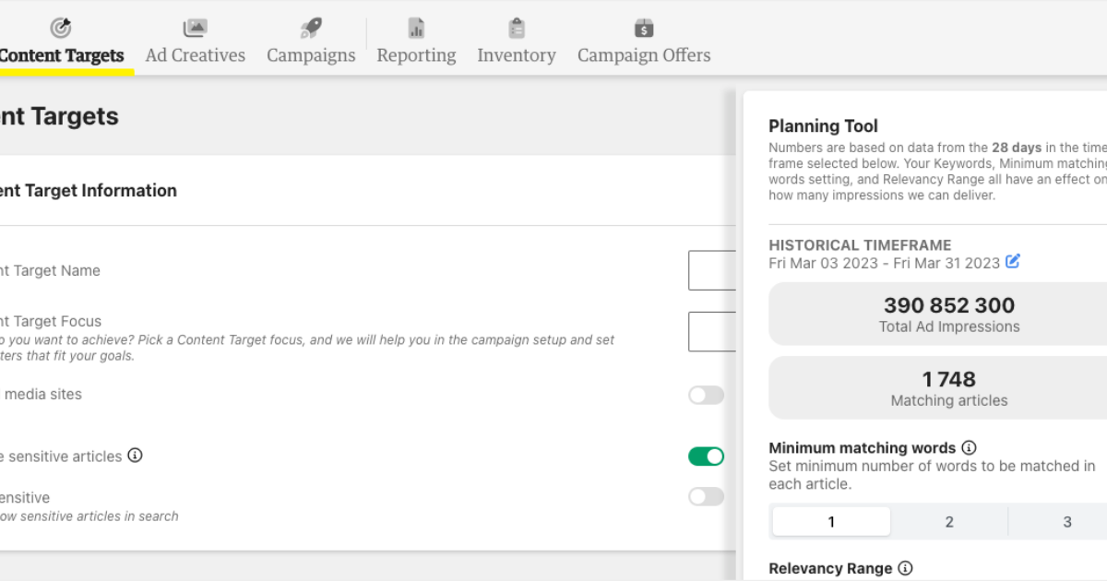The image size is (1107, 581).
Task: Turn on the sensitive content switch
Action: pos(706,496)
